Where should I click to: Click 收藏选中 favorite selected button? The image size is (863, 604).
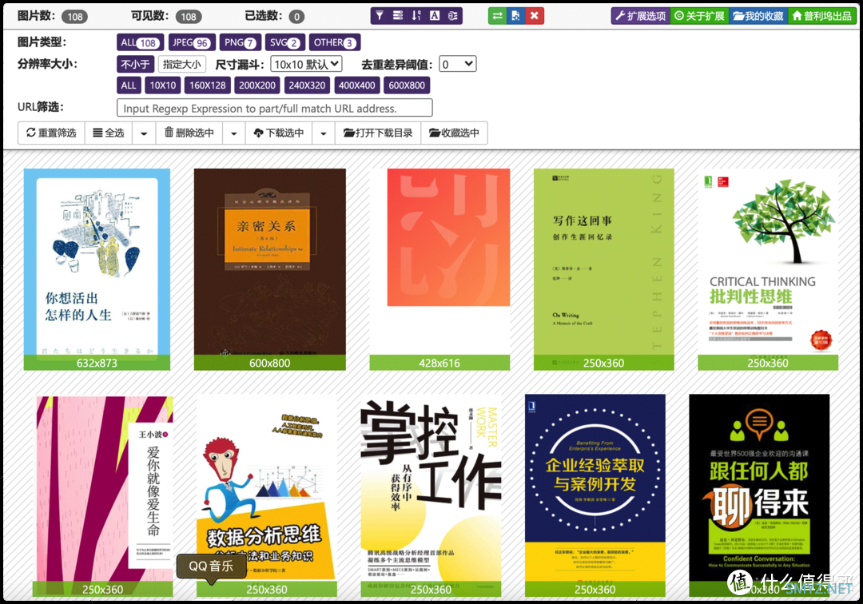(454, 133)
